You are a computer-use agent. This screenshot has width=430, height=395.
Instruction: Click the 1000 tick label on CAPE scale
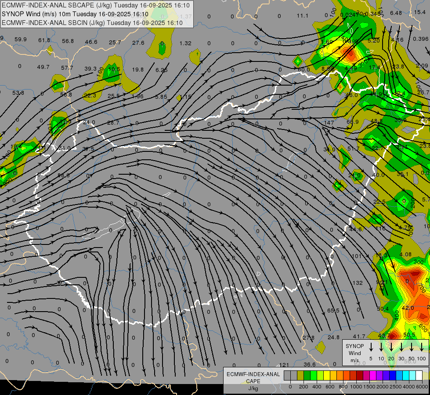(356, 387)
